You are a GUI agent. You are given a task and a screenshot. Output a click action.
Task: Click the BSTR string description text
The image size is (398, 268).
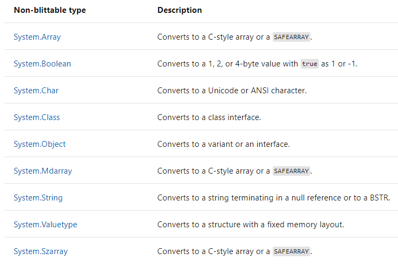click(274, 198)
